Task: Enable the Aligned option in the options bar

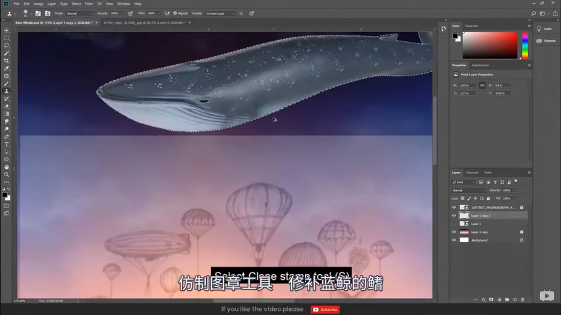Action: (x=175, y=14)
